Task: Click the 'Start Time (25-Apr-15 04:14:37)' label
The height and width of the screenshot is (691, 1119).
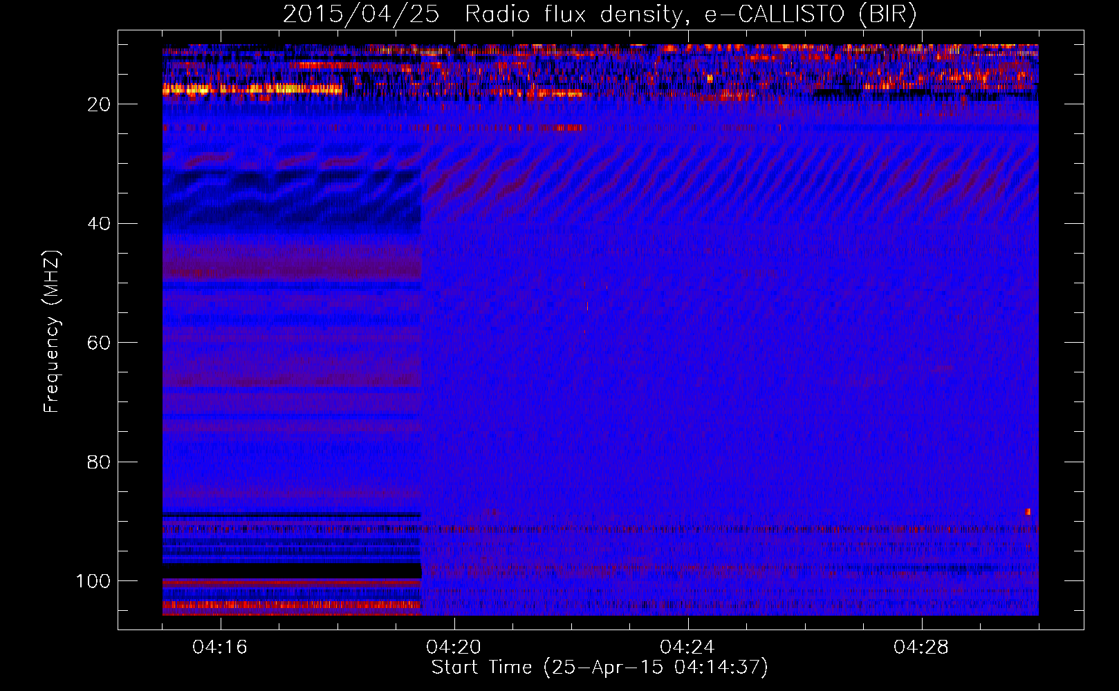Action: tap(600, 668)
